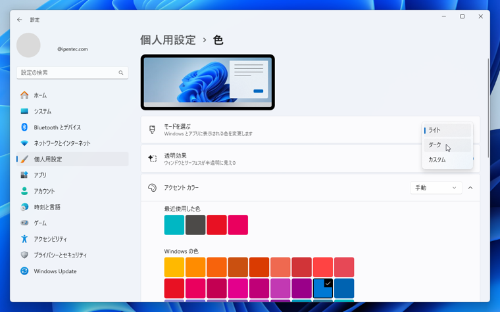Click the network Wi-Fi icon
Viewport: 500px width, 312px height.
tap(24, 143)
